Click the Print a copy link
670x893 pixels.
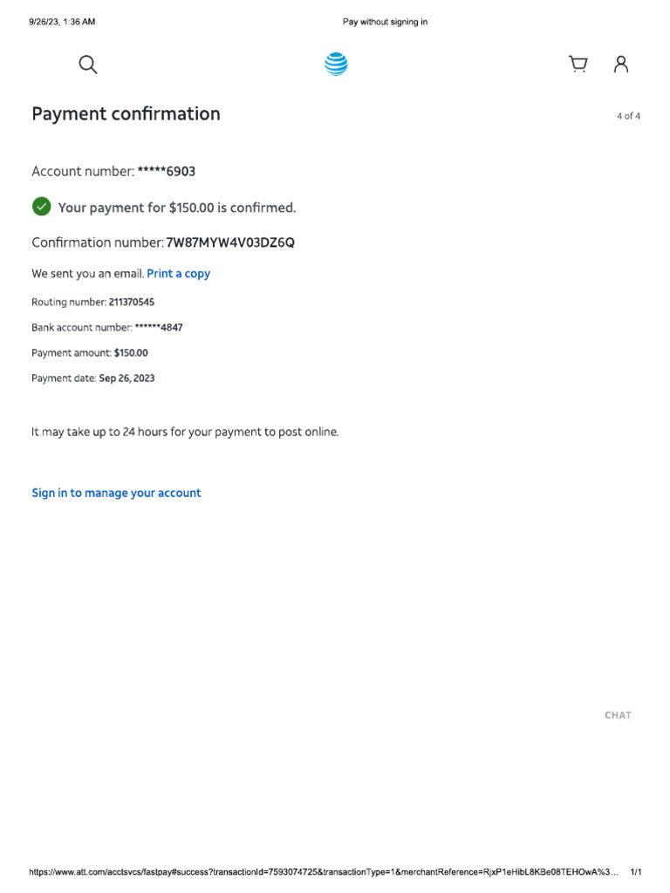pyautogui.click(x=178, y=274)
